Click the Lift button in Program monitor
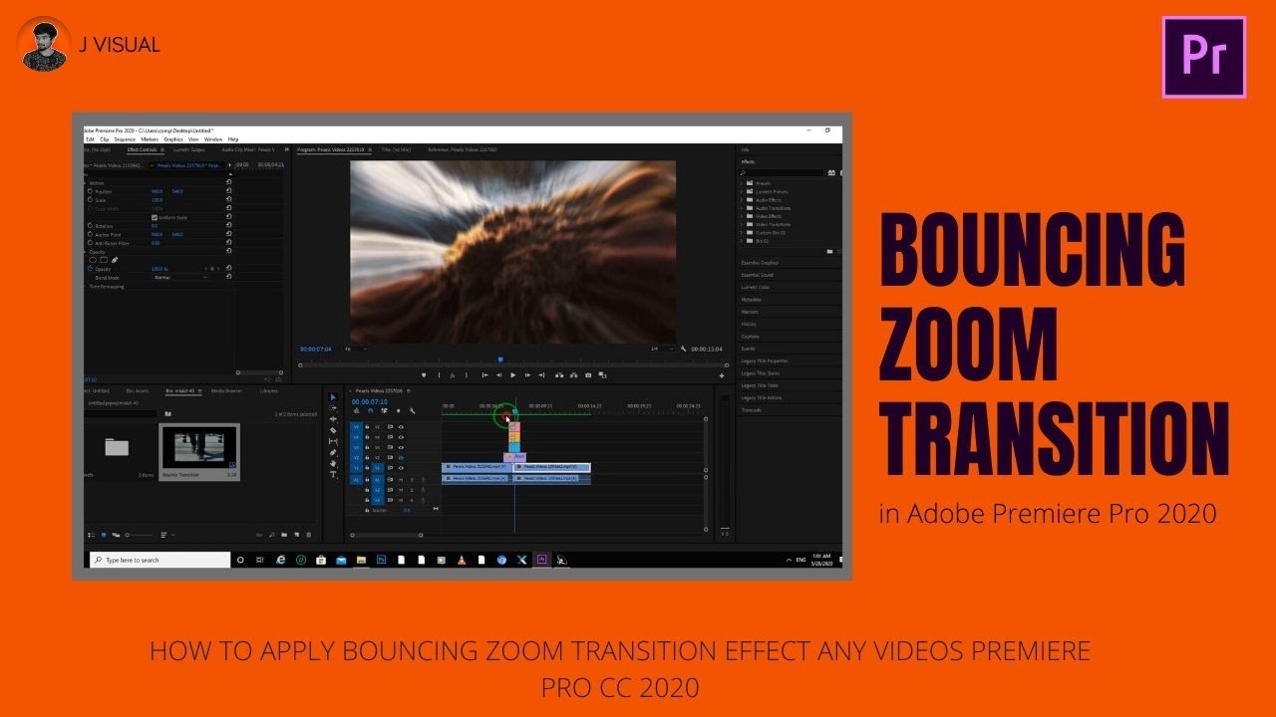The image size is (1276, 717). [559, 375]
